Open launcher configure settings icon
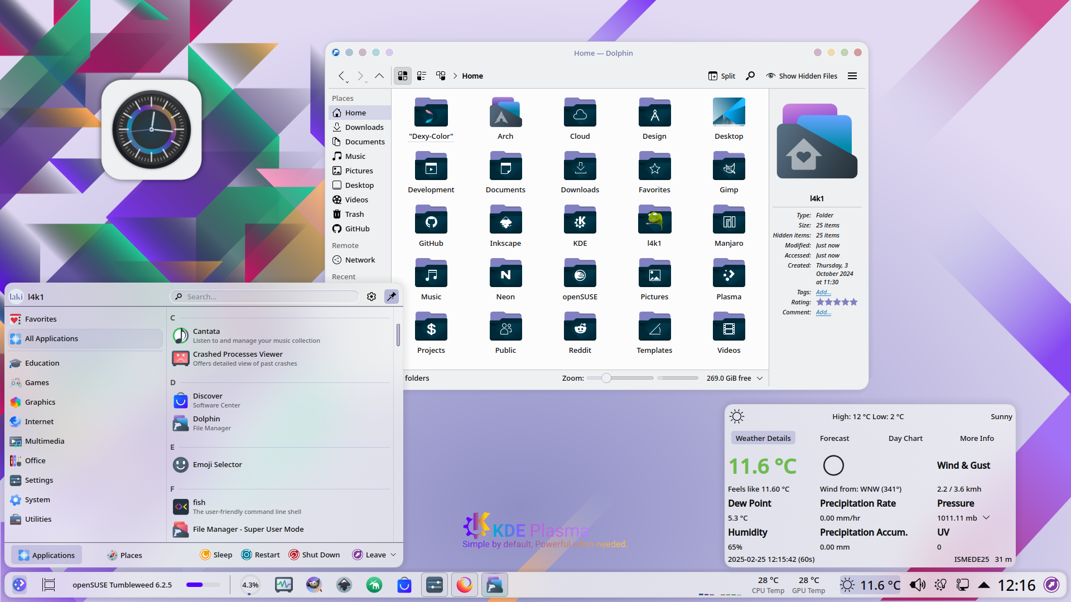This screenshot has height=602, width=1071. [372, 297]
